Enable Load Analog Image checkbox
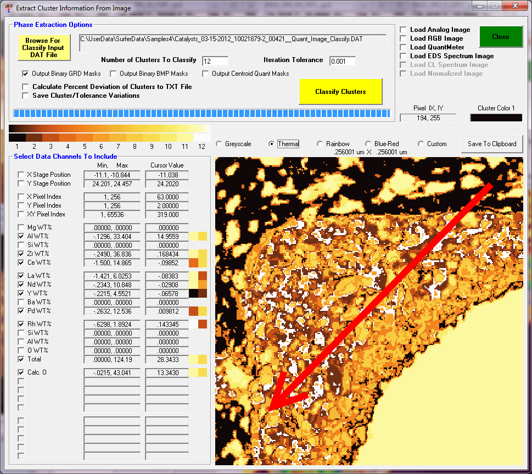The image size is (532, 474). click(404, 30)
